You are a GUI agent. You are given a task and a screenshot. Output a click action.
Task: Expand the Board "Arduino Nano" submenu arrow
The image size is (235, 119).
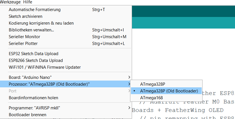click(x=129, y=77)
